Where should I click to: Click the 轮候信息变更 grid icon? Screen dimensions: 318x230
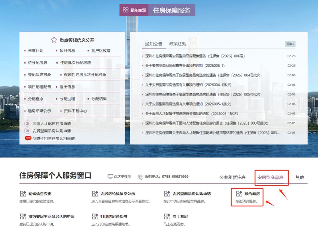pos(23,194)
